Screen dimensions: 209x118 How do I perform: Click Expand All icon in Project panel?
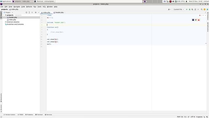pos(29,12)
